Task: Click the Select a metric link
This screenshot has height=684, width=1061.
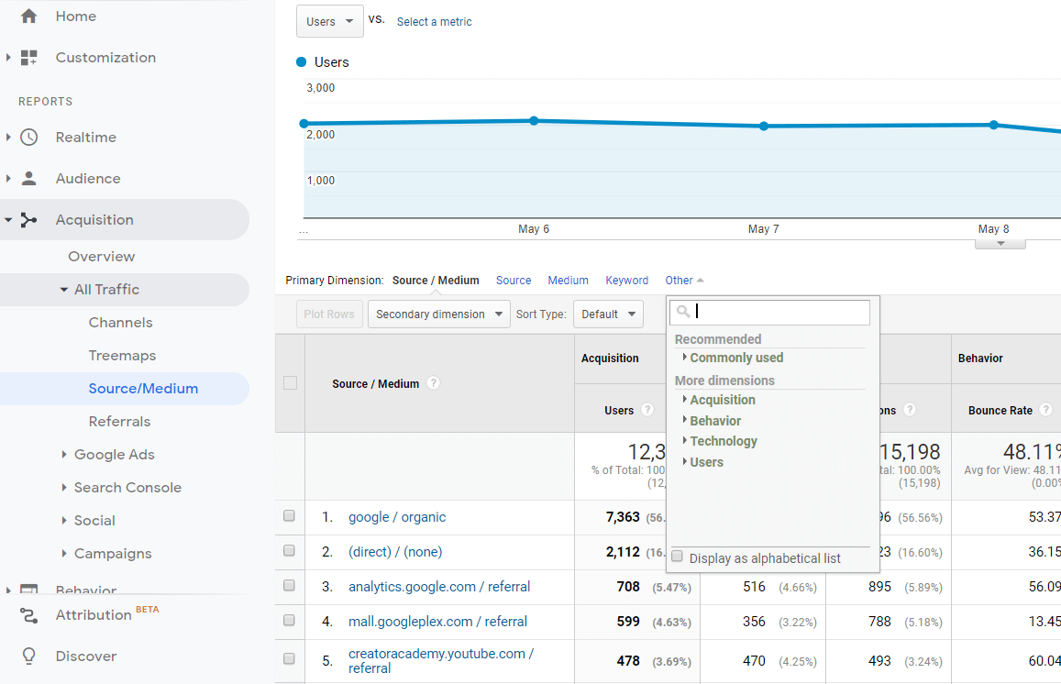Action: [x=434, y=22]
